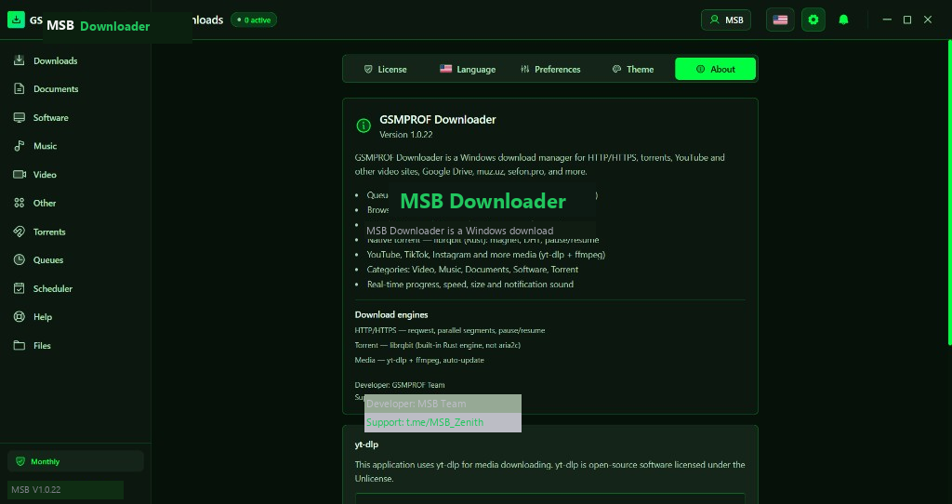952x504 pixels.
Task: Click the Version 1.0.22 text
Action: 406,134
